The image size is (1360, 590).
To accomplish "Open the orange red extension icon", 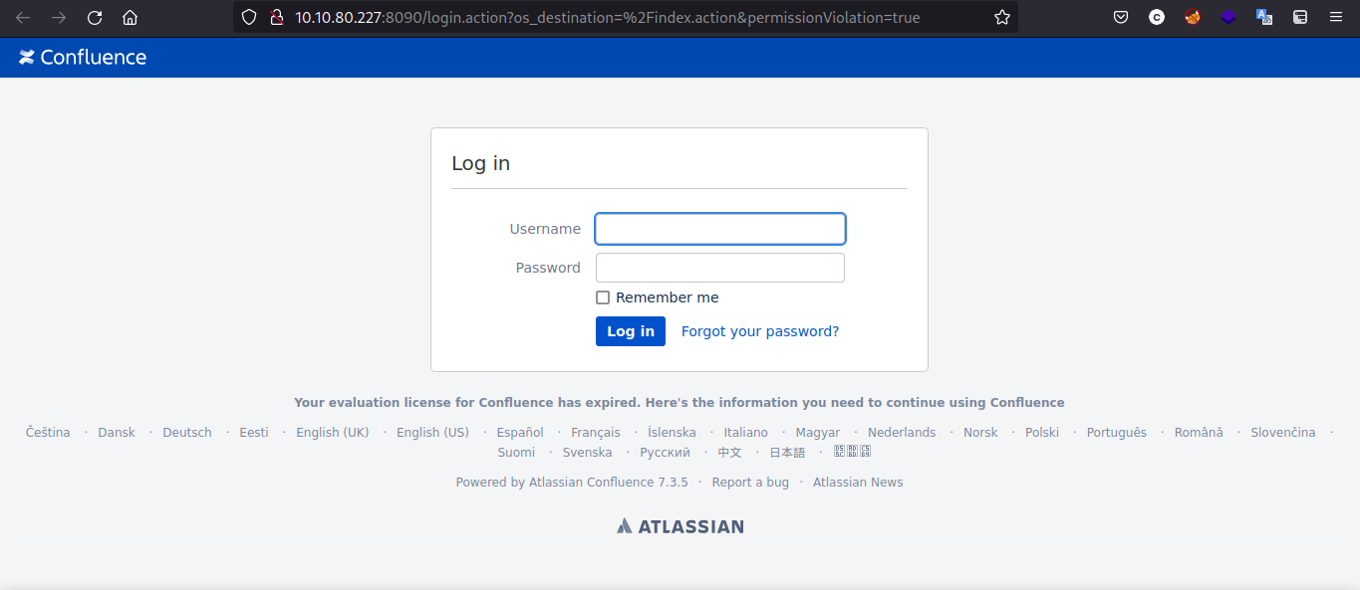I will 1193,17.
